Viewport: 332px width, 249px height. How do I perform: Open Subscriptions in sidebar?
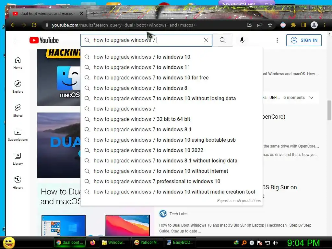(x=18, y=135)
